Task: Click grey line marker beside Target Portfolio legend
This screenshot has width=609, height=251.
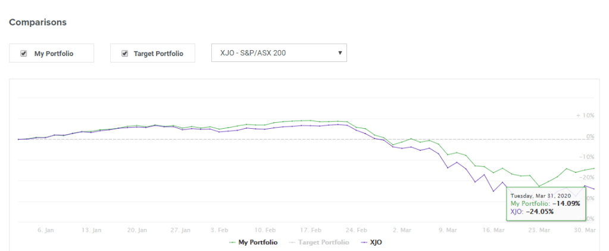Action: [x=292, y=243]
